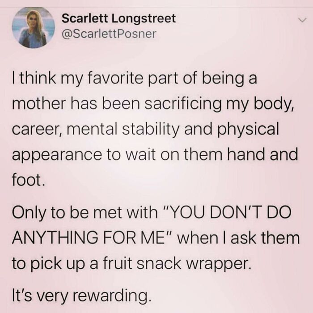Screen dimensions: 313x313
Task: Select the paragraph starting "Only to be met"
Action: pyautogui.click(x=156, y=238)
